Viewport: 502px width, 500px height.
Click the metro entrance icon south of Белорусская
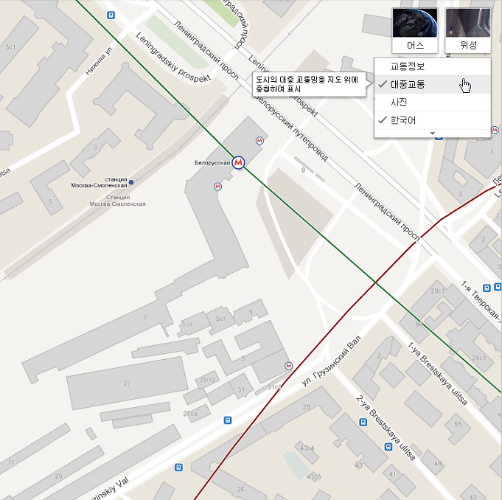point(217,186)
